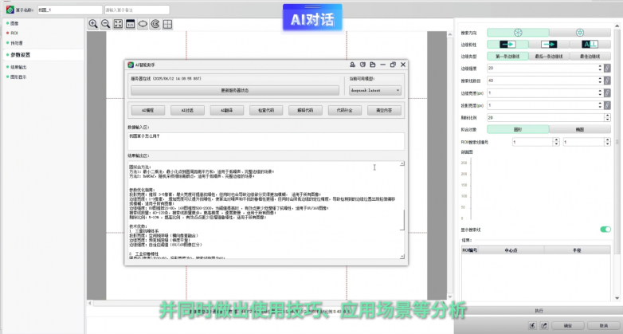Toggle the 显示搜索线 switch
The height and width of the screenshot is (334, 623).
pos(605,230)
